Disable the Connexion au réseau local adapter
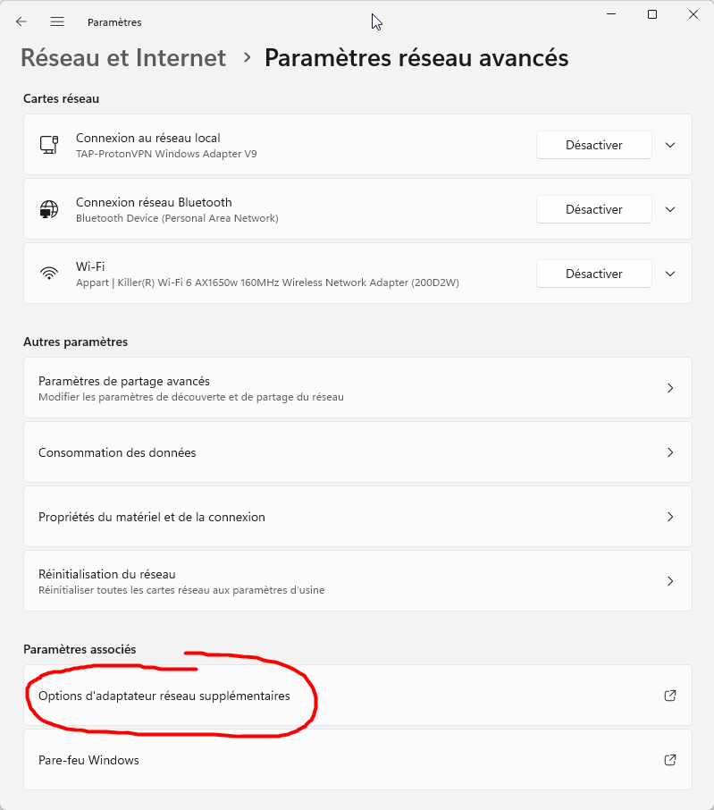 coord(593,145)
